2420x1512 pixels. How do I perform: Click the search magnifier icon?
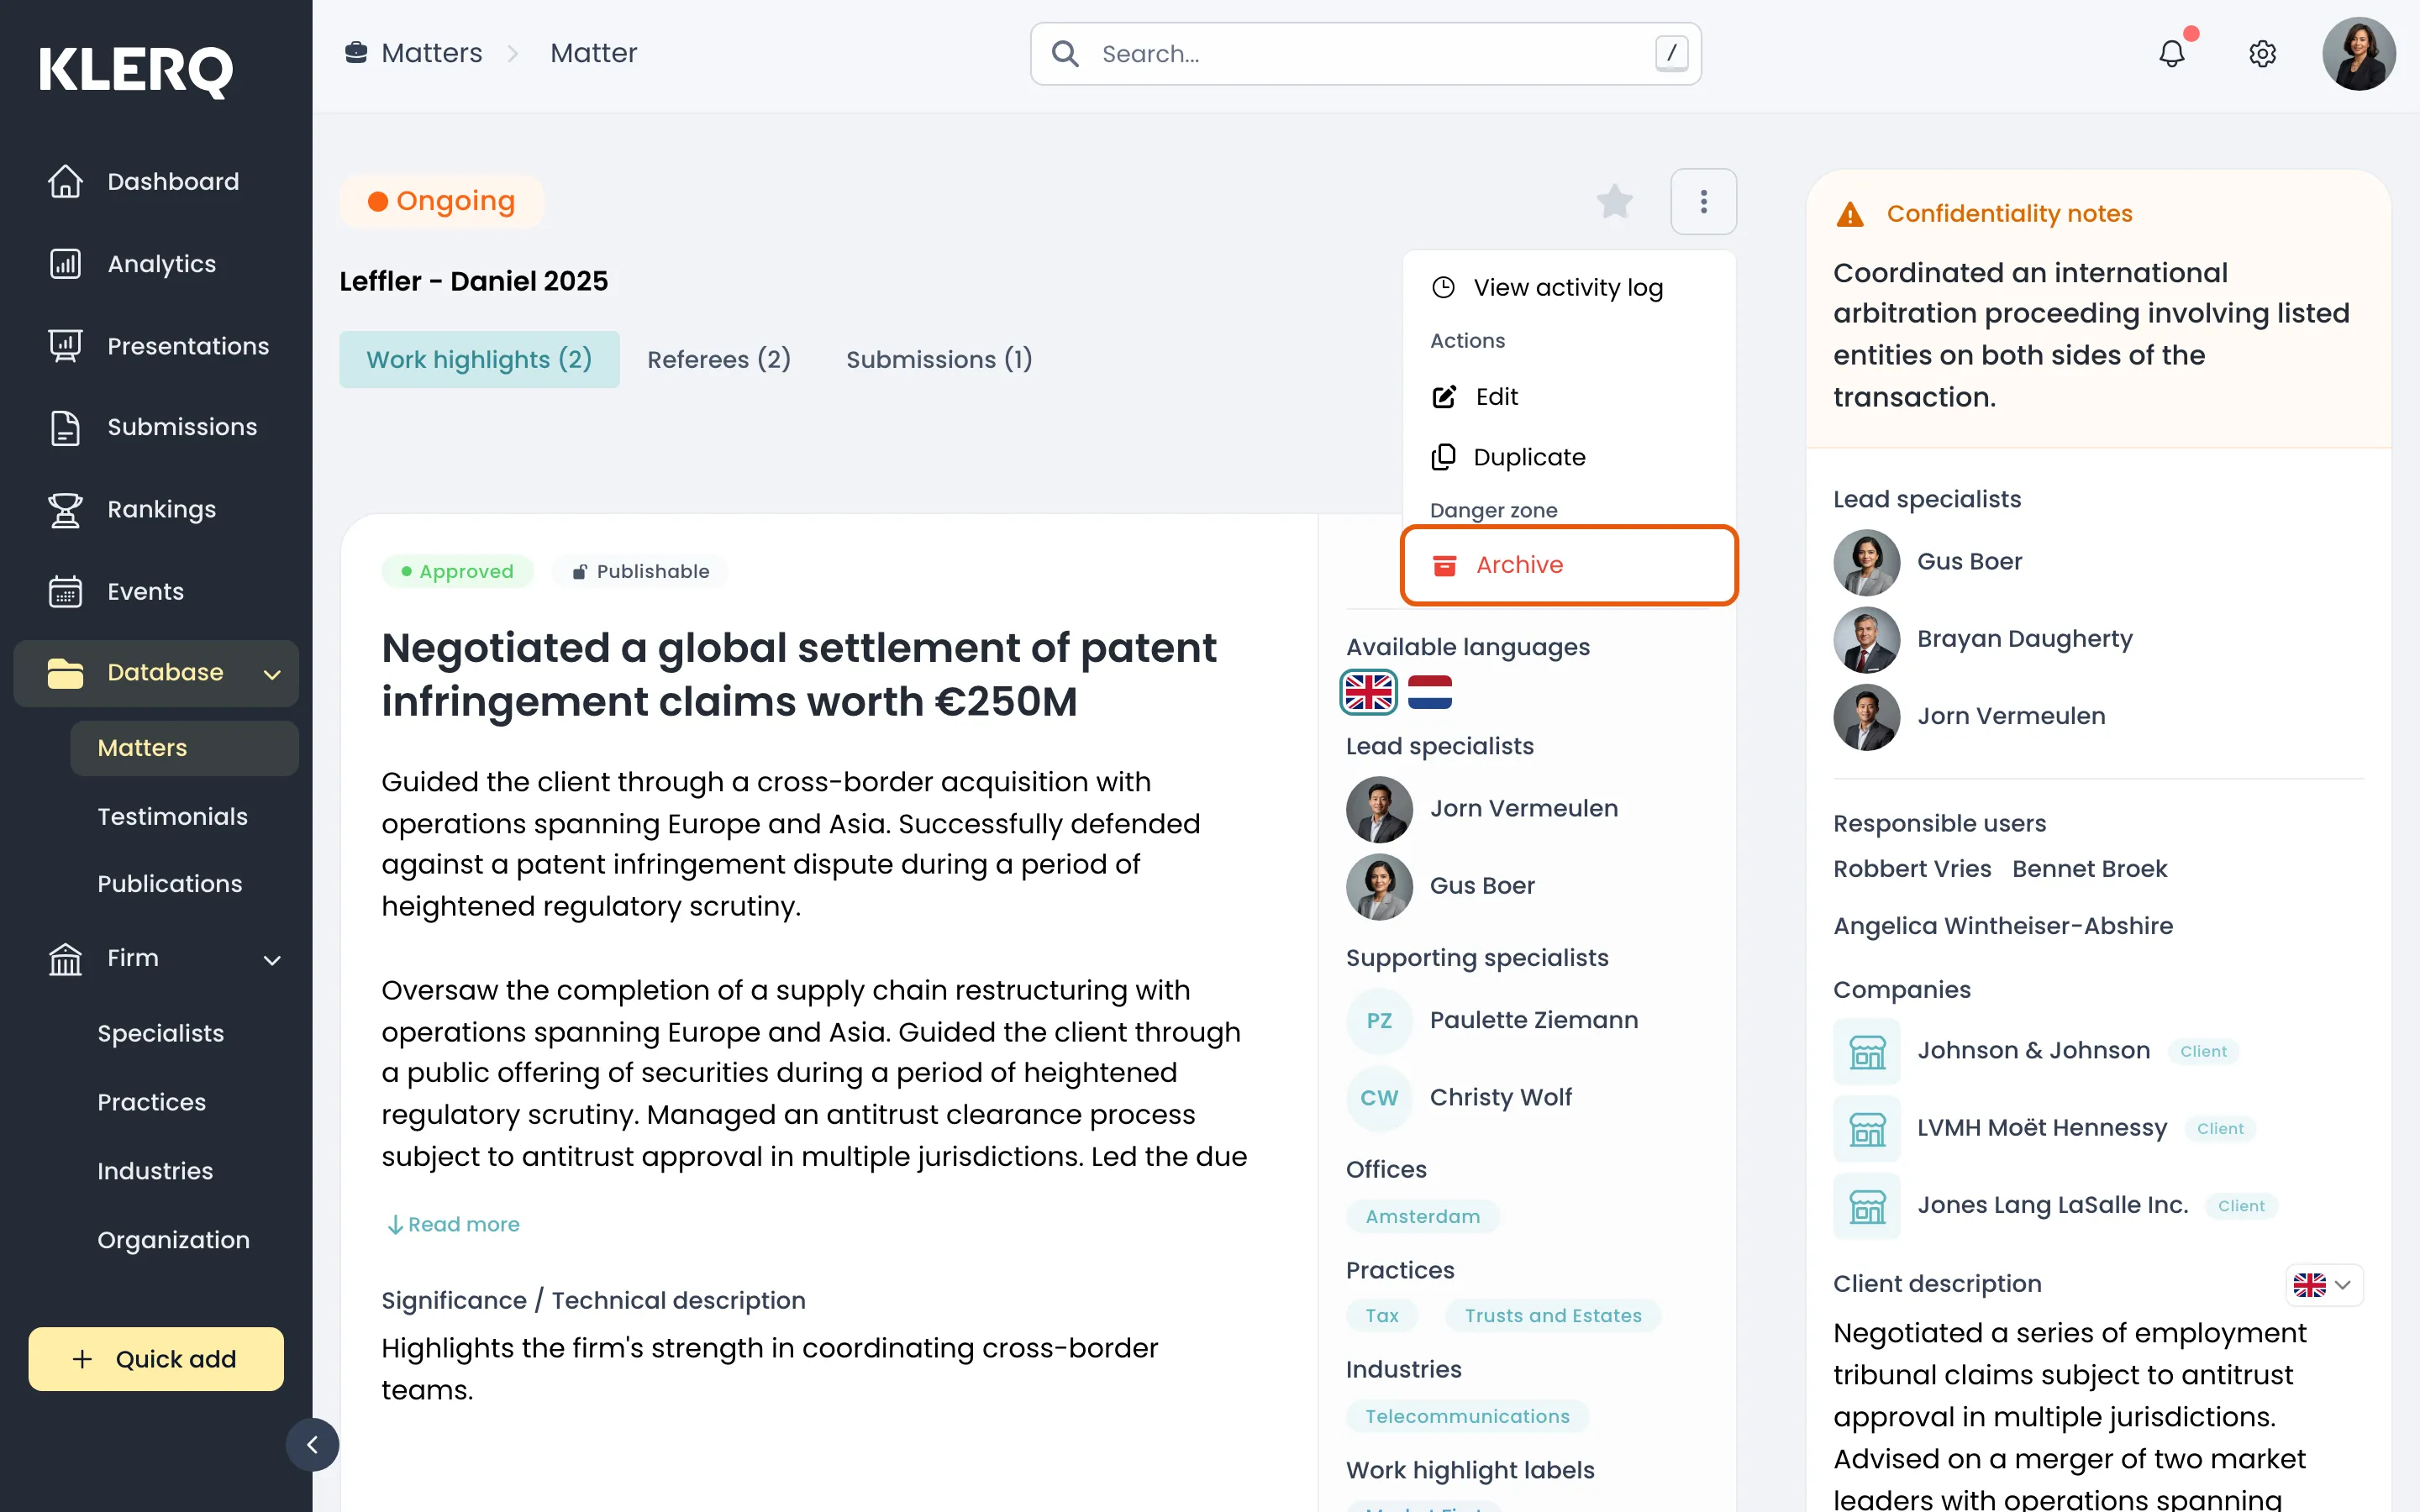(1066, 54)
